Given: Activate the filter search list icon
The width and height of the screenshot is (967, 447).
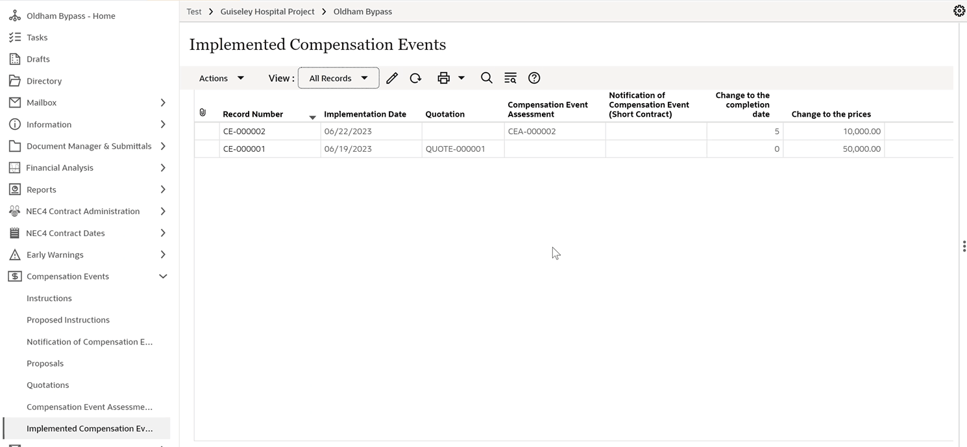Looking at the screenshot, I should tap(511, 77).
